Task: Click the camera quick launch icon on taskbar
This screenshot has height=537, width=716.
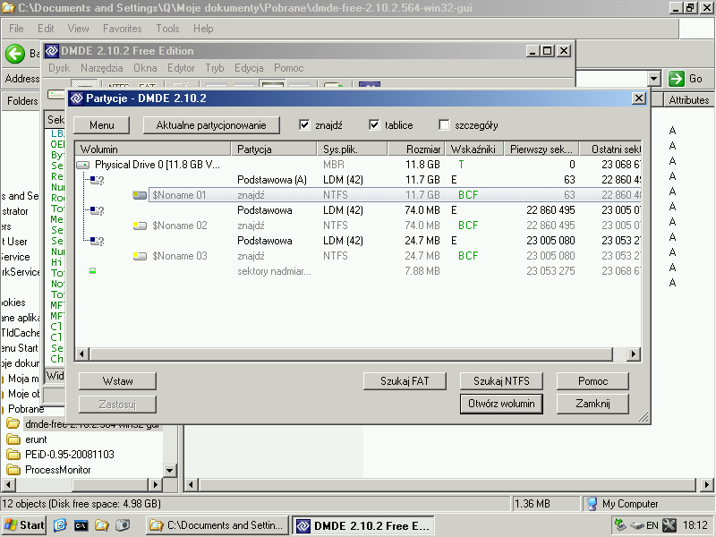Action: point(123,525)
